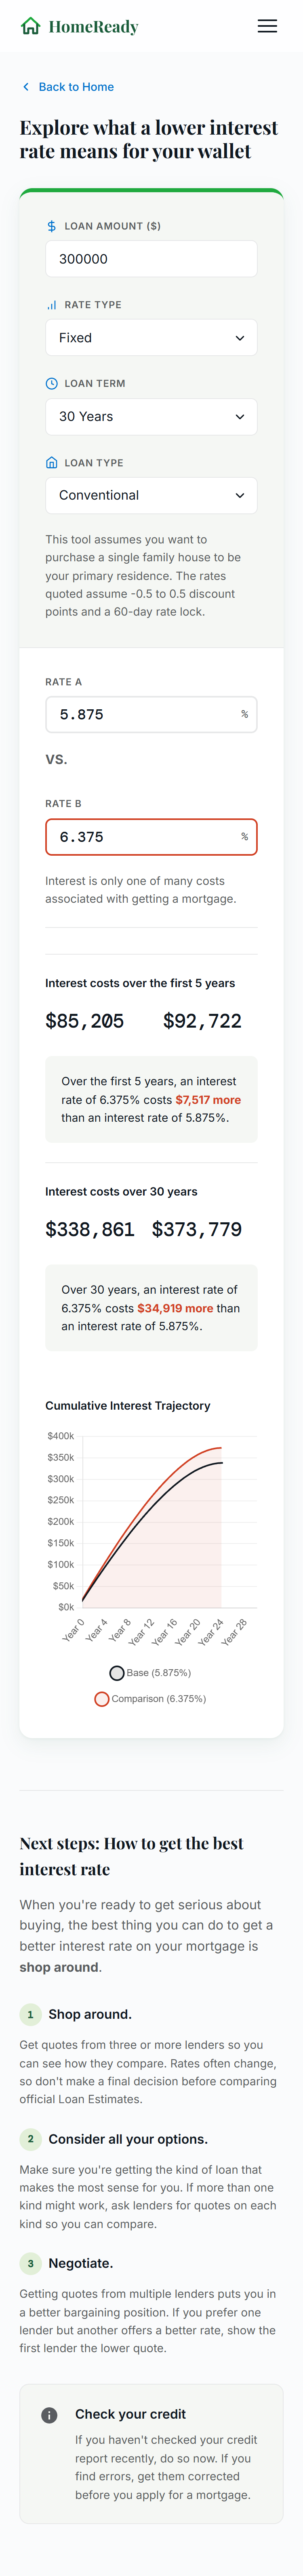The width and height of the screenshot is (303, 2576).
Task: Click the back chevron before Back to Home
Action: pyautogui.click(x=26, y=87)
